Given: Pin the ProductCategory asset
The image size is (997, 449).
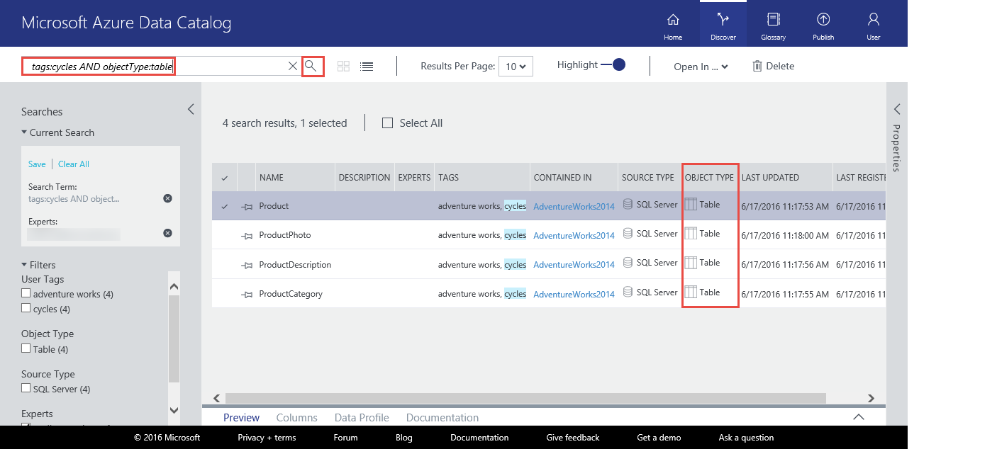Looking at the screenshot, I should (x=247, y=295).
